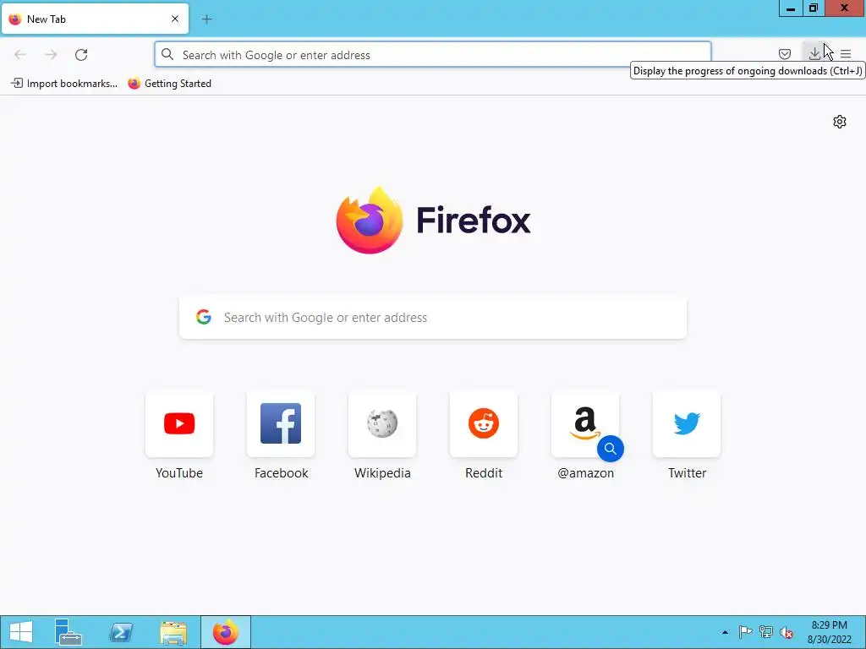Open the Downloads panel icon
Viewport: 866px width, 649px height.
814,53
